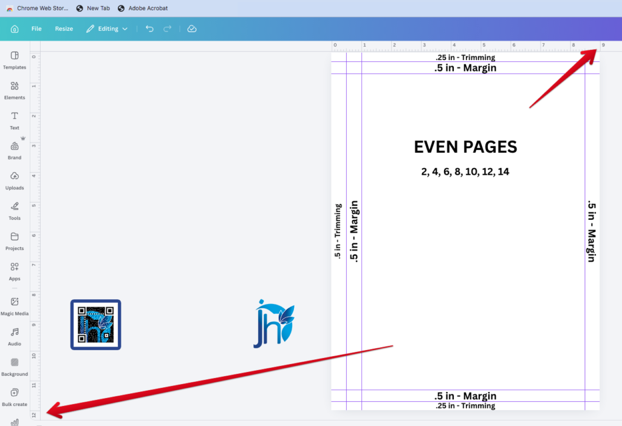Click the cloud save status icon

(192, 29)
